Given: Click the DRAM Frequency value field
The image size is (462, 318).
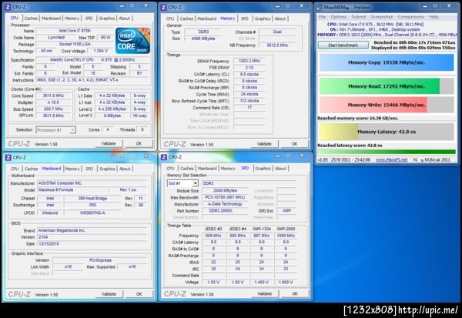Looking at the screenshot, I should pos(249,61).
